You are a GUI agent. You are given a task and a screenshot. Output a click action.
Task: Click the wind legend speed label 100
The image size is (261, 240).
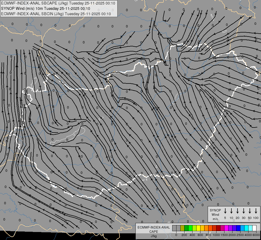pyautogui.click(x=256, y=218)
